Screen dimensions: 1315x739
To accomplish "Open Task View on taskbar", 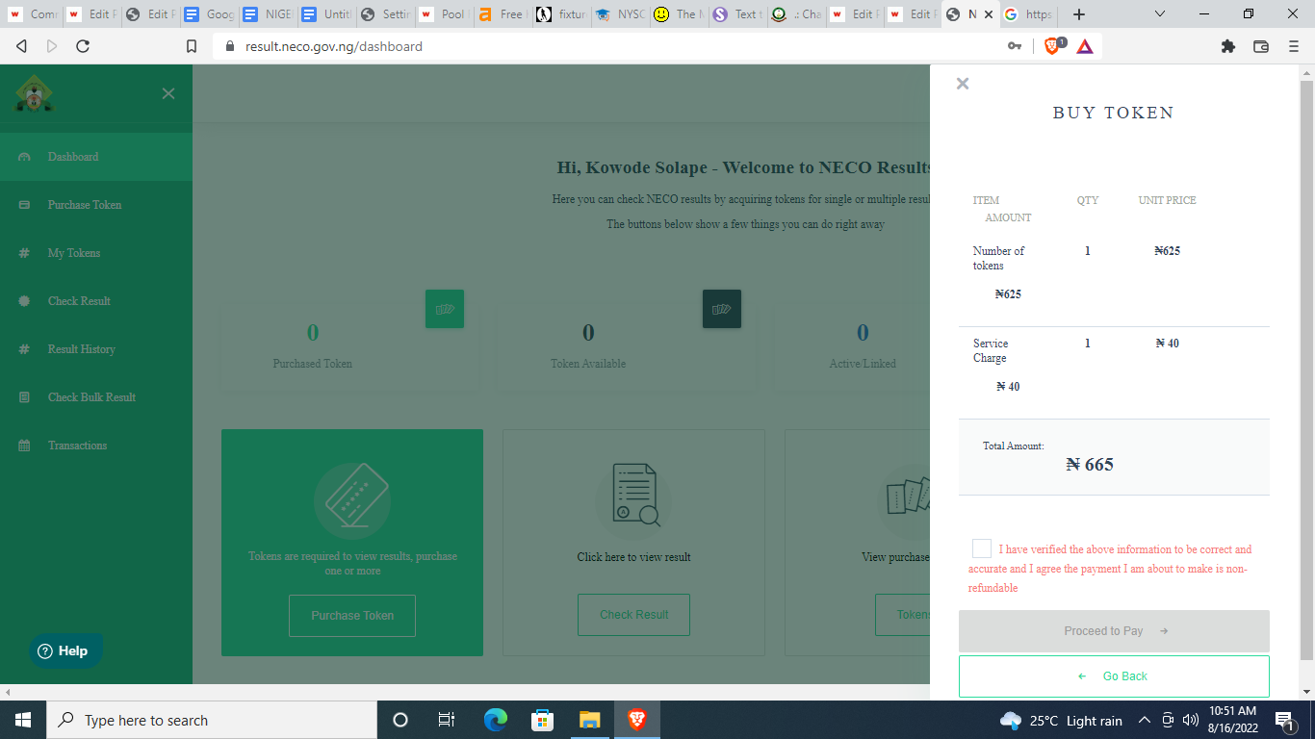I will 447,720.
